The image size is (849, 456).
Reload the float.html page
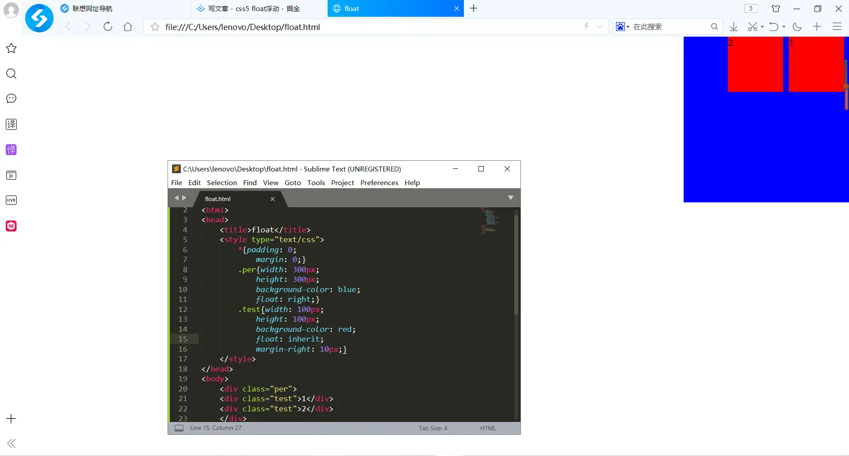(108, 27)
